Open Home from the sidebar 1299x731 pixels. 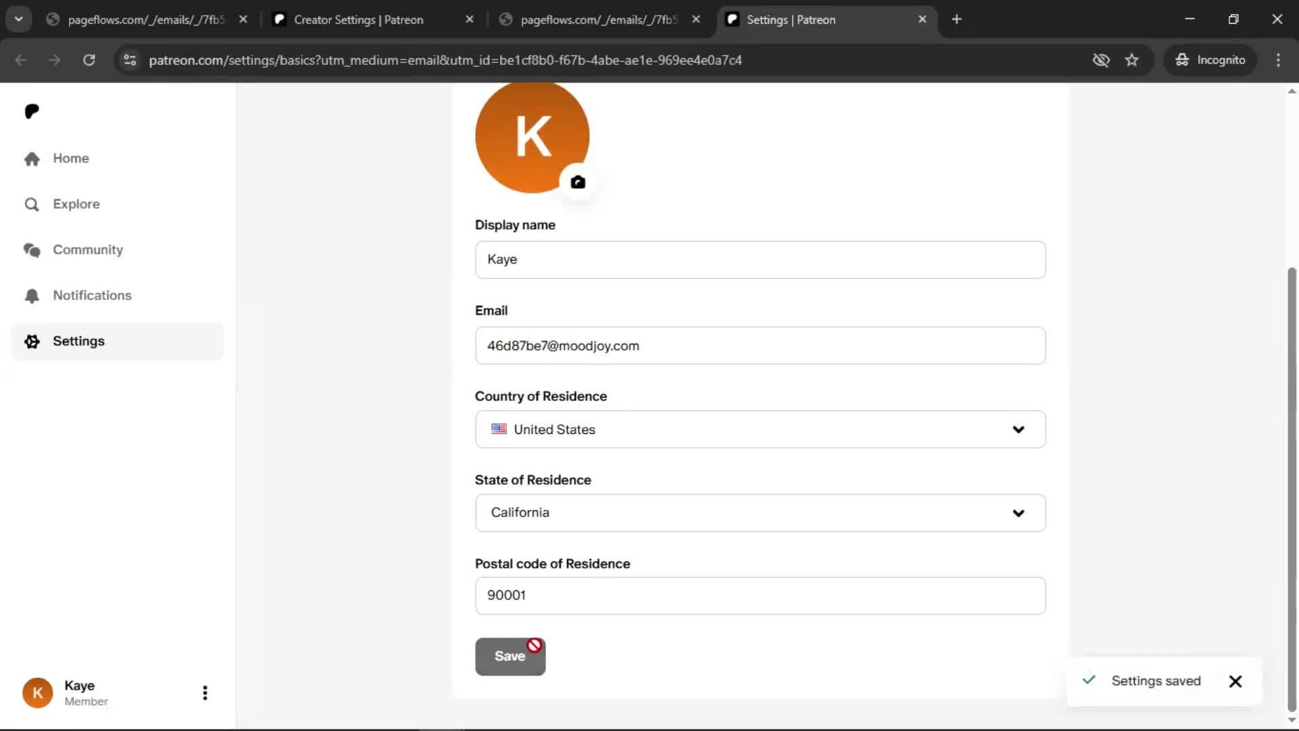[118, 158]
